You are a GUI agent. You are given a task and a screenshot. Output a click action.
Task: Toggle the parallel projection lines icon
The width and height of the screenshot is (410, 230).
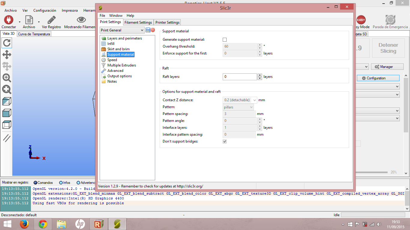7,138
